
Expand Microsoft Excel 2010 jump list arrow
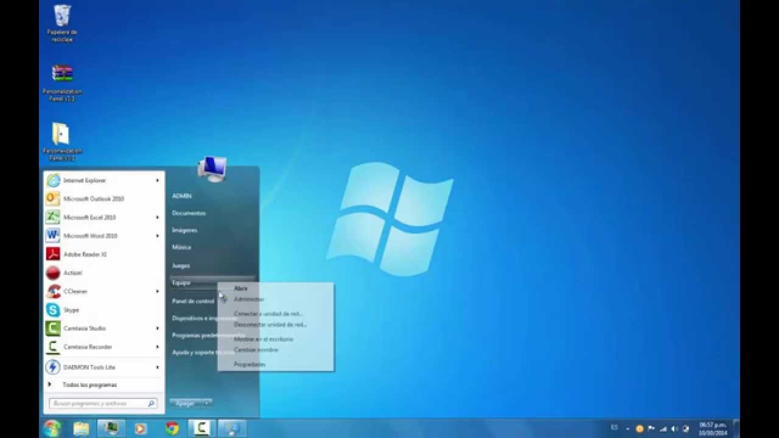[158, 217]
